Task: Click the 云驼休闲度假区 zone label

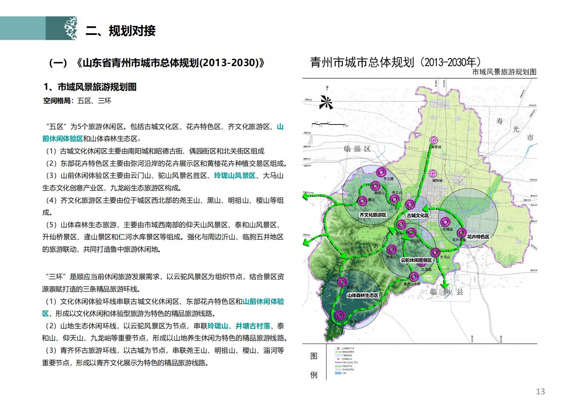Action: coord(416,260)
